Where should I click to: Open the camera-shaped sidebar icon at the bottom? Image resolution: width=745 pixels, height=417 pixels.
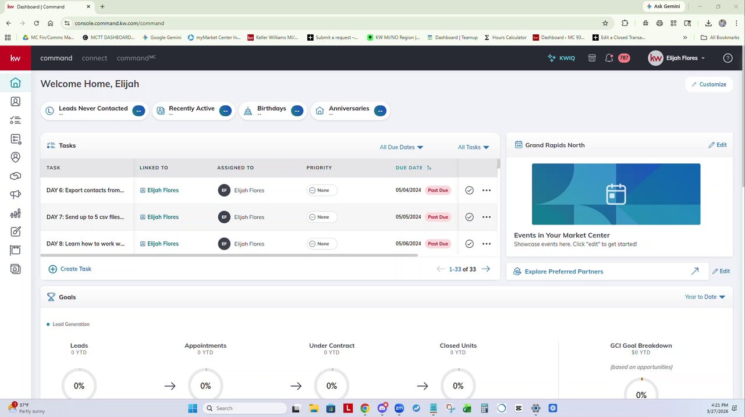pos(16,269)
